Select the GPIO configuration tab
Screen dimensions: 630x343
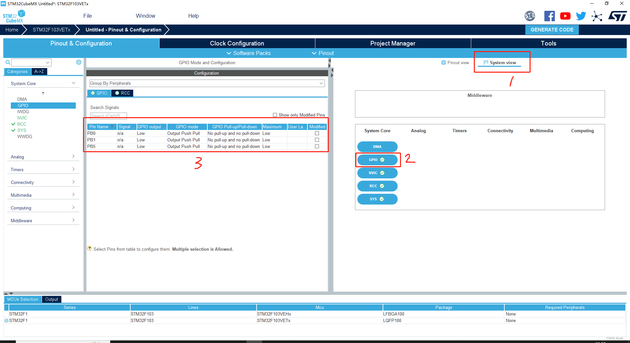[99, 93]
